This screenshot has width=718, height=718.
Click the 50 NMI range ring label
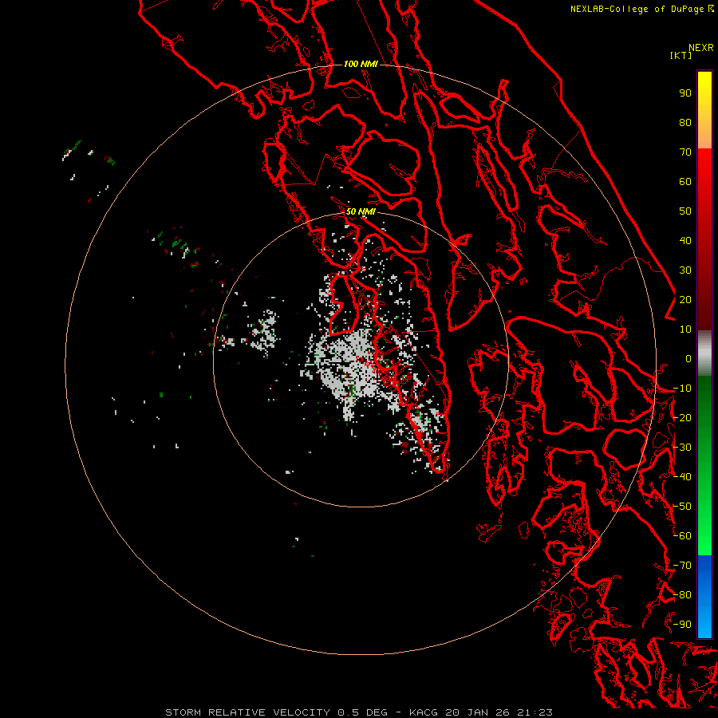tap(361, 211)
